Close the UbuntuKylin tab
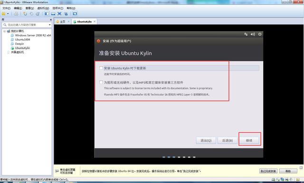The image size is (304, 183). click(95, 21)
